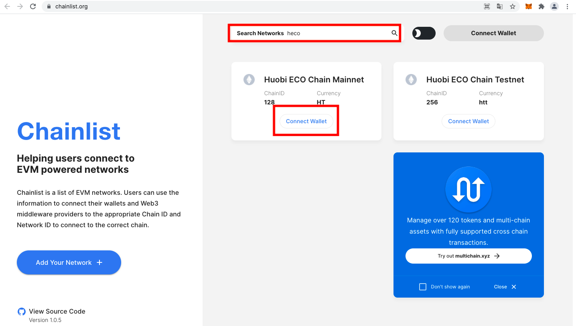Screen dimensions: 576x326
Task: Check the Don't show again checkbox
Action: pyautogui.click(x=423, y=287)
